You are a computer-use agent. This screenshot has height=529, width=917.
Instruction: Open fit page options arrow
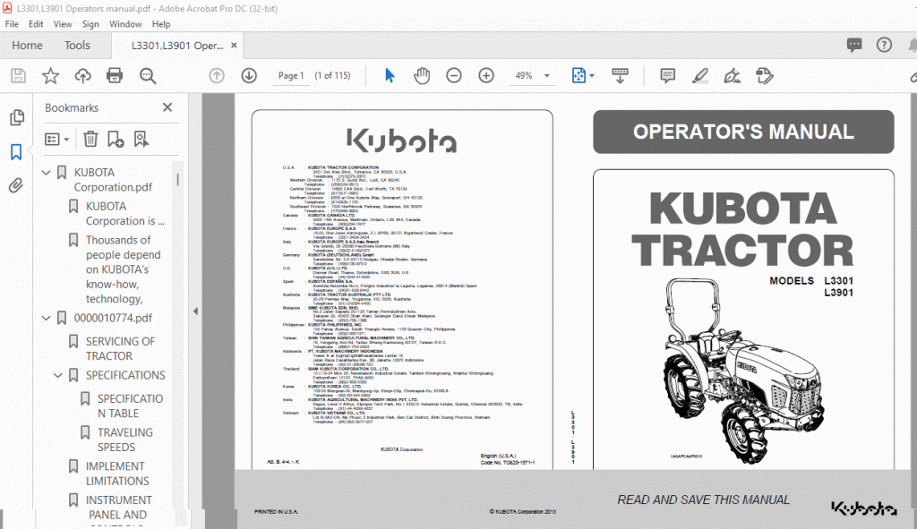click(x=592, y=75)
